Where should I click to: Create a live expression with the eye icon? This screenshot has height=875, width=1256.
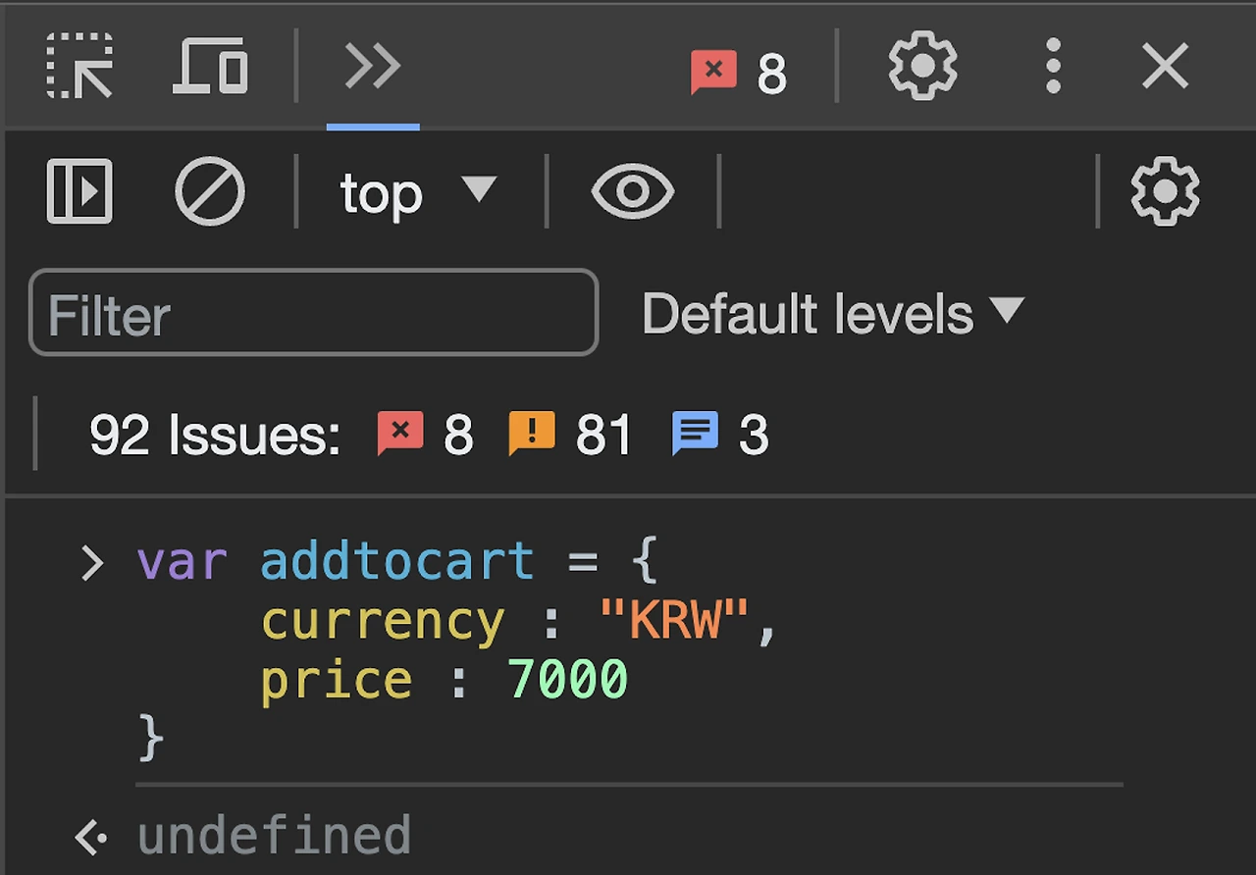[633, 191]
